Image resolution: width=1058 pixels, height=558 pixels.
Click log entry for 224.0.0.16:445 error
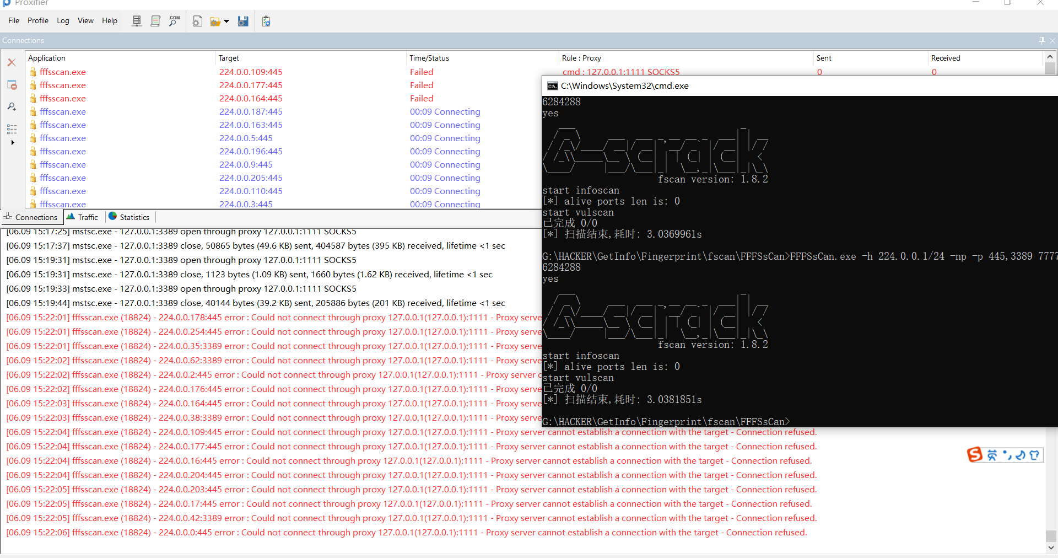(x=409, y=461)
